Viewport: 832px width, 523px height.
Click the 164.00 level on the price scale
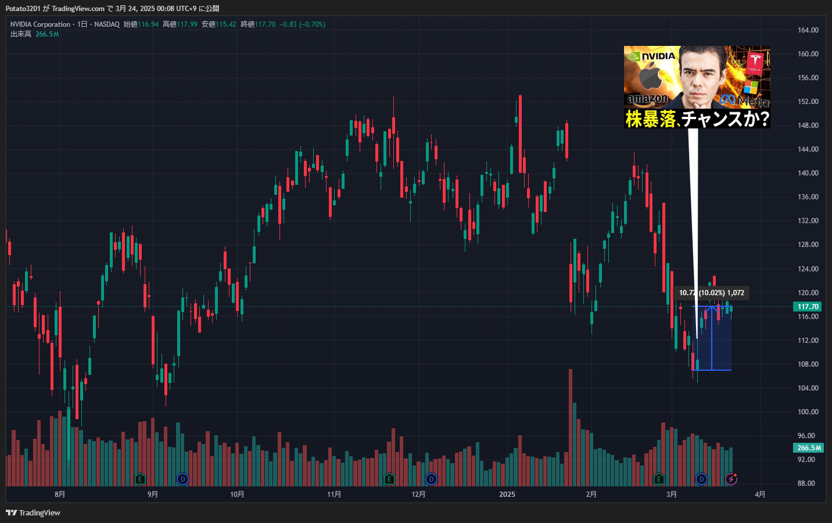[808, 30]
